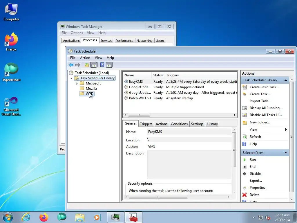Click the Forward arrow in Task Scheduler toolbar
The image size is (297, 223).
(78, 65)
